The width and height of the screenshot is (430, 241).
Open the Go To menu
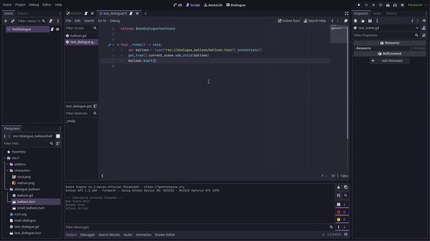tap(102, 21)
